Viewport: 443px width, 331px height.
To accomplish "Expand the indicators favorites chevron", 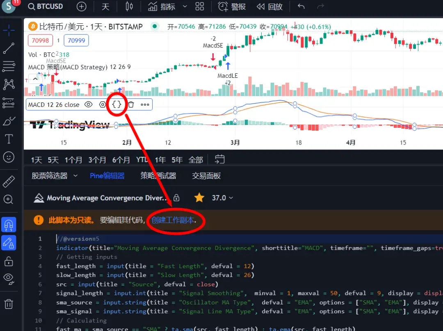I will tap(185, 6).
